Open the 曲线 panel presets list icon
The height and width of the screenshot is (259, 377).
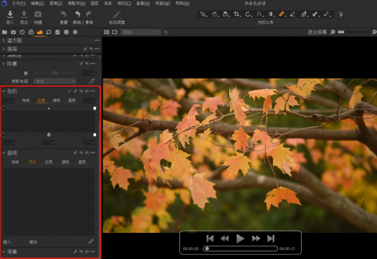(87, 153)
